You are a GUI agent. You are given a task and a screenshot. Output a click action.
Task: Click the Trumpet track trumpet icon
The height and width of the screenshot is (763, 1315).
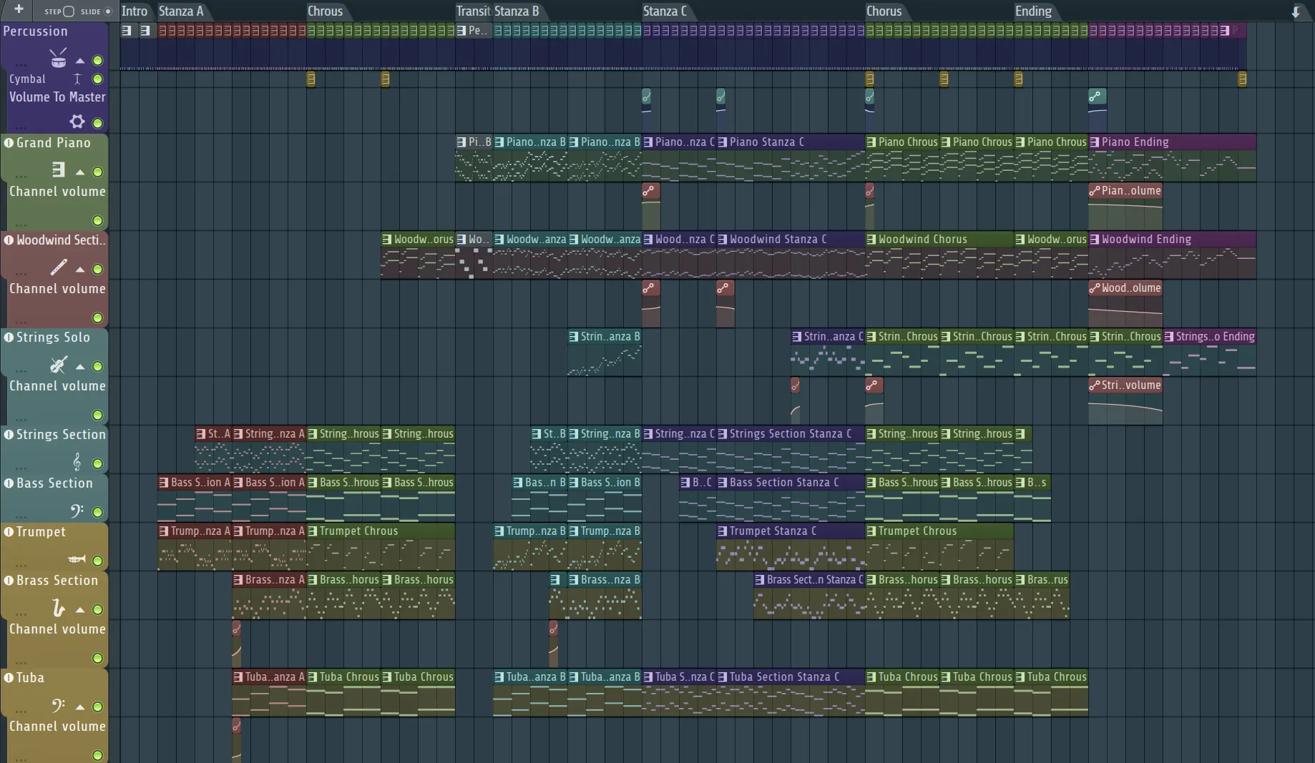click(77, 559)
